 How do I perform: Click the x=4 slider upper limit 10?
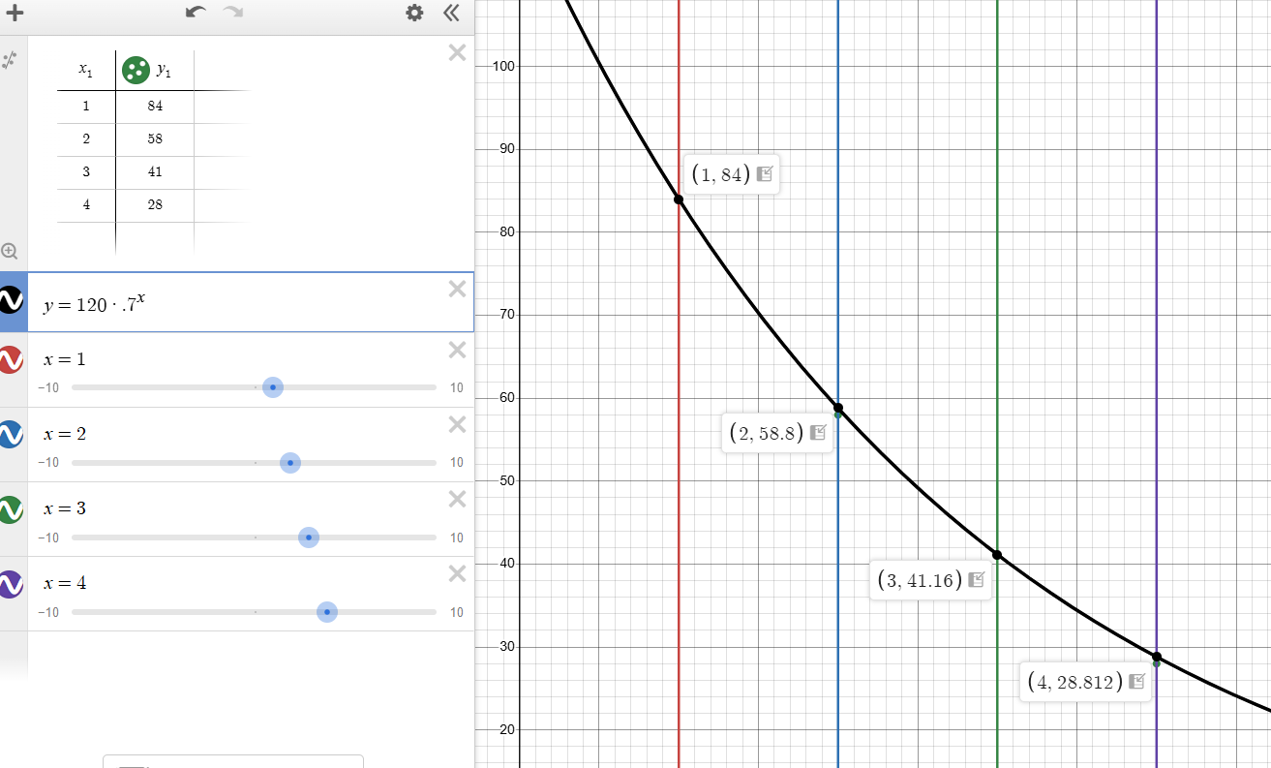tap(456, 612)
